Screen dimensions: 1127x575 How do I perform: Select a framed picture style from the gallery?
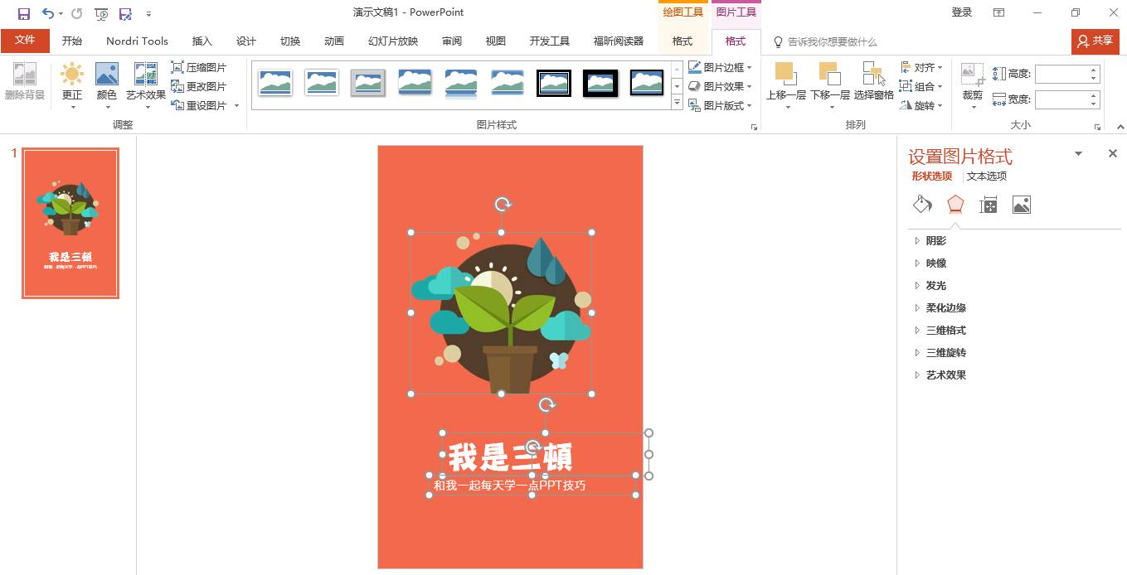pos(553,83)
